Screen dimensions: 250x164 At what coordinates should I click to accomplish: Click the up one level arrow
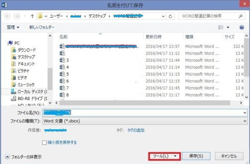point(32,16)
